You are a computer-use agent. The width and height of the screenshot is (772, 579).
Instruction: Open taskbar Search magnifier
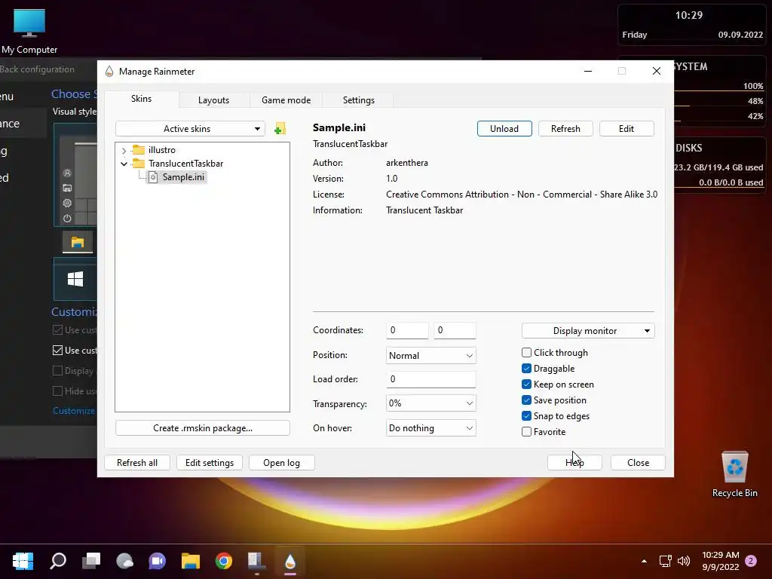pos(58,561)
